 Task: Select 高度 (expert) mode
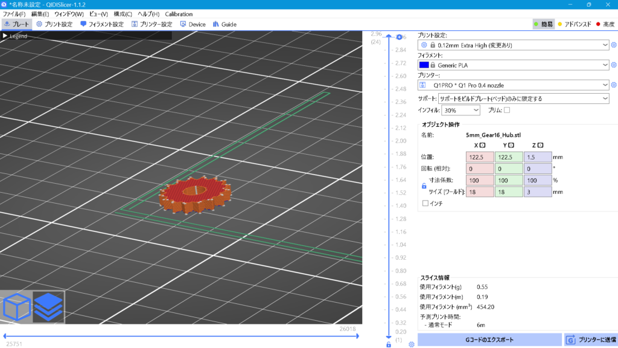coord(605,24)
